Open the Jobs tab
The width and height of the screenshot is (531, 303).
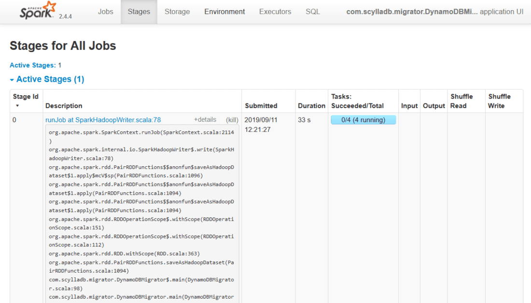(x=106, y=12)
